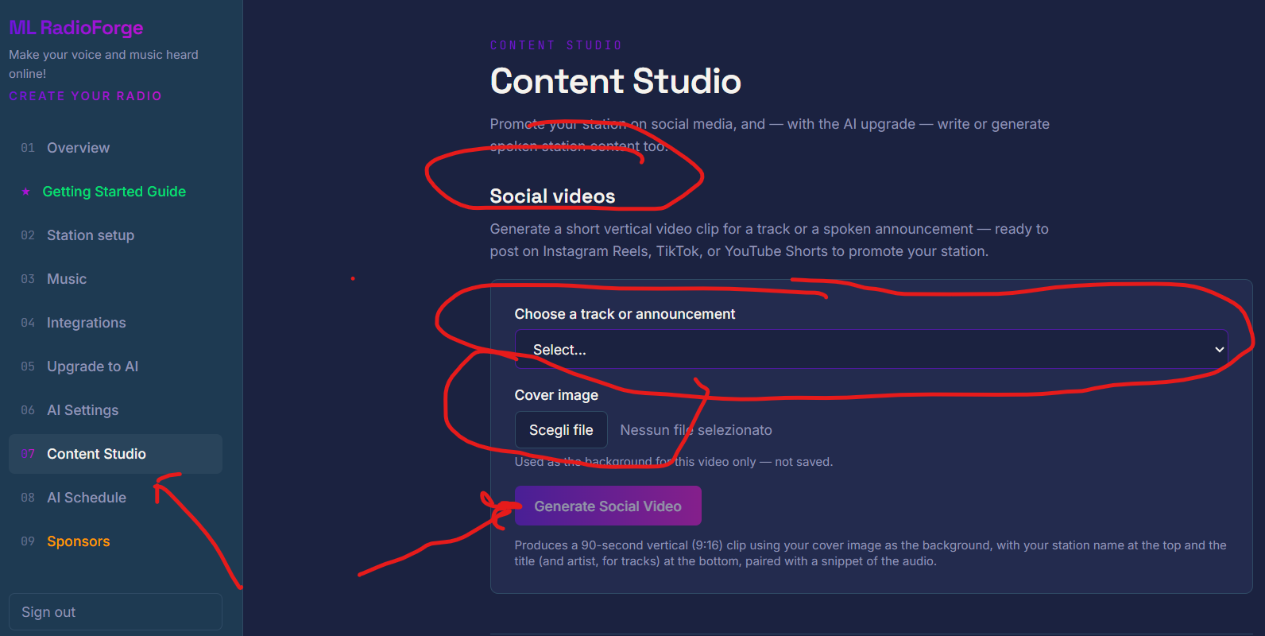
Task: Click the 'Generate a short vertical video clip' paragraph
Action: (769, 240)
